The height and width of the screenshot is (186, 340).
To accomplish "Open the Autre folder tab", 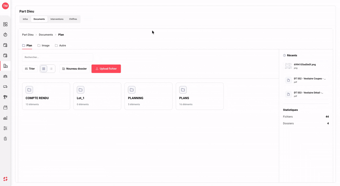I will tap(60, 45).
